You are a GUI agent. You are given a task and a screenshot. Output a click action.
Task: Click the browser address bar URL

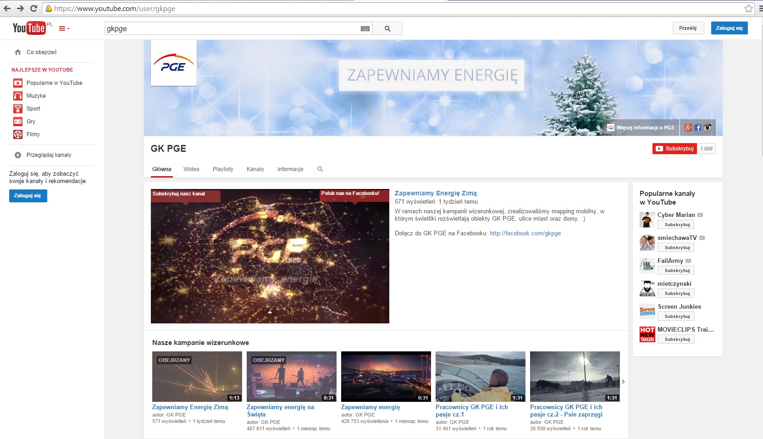click(115, 8)
